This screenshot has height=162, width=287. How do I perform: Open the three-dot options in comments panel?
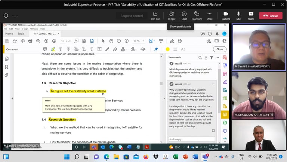coord(217,58)
